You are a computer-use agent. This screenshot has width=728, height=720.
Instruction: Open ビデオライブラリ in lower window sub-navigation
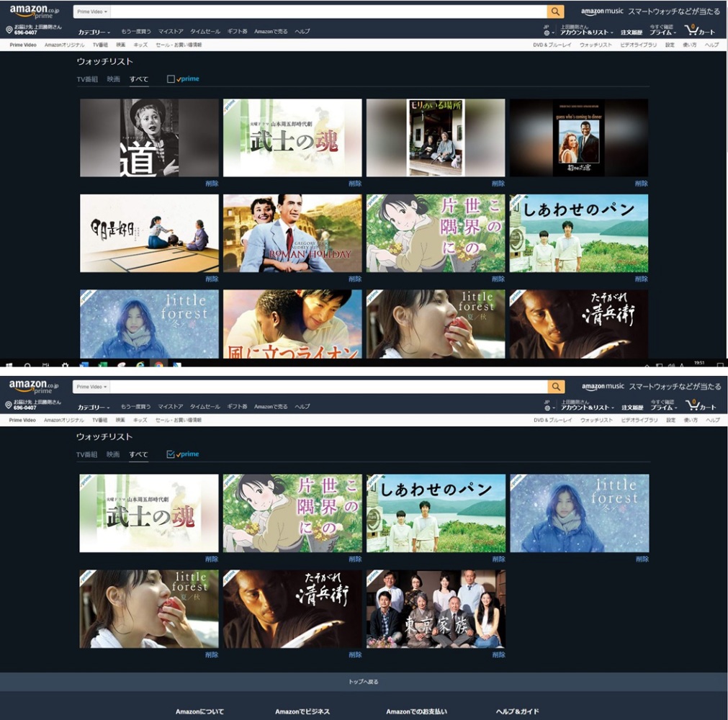click(x=639, y=420)
